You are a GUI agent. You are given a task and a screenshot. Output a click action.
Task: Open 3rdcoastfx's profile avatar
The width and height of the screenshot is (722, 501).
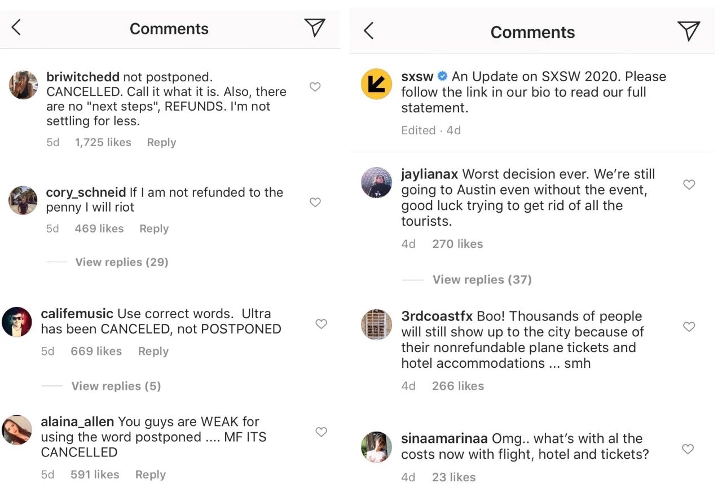pos(376,324)
